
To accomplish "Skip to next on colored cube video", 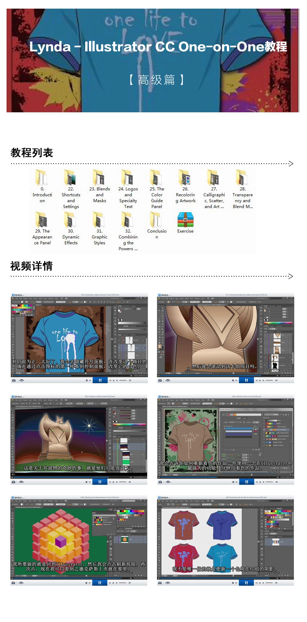I will point(110,583).
